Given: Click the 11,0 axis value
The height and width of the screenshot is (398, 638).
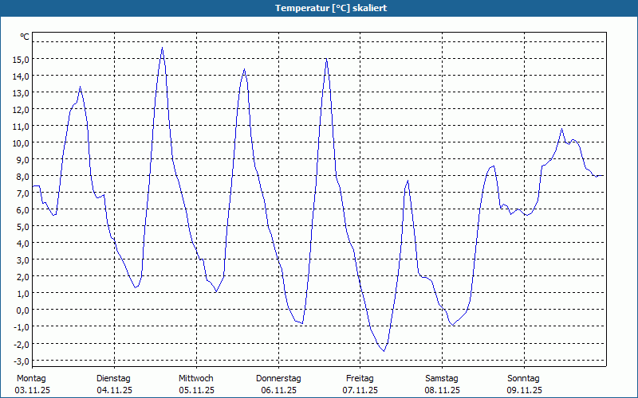Looking at the screenshot, I should click(x=21, y=127).
